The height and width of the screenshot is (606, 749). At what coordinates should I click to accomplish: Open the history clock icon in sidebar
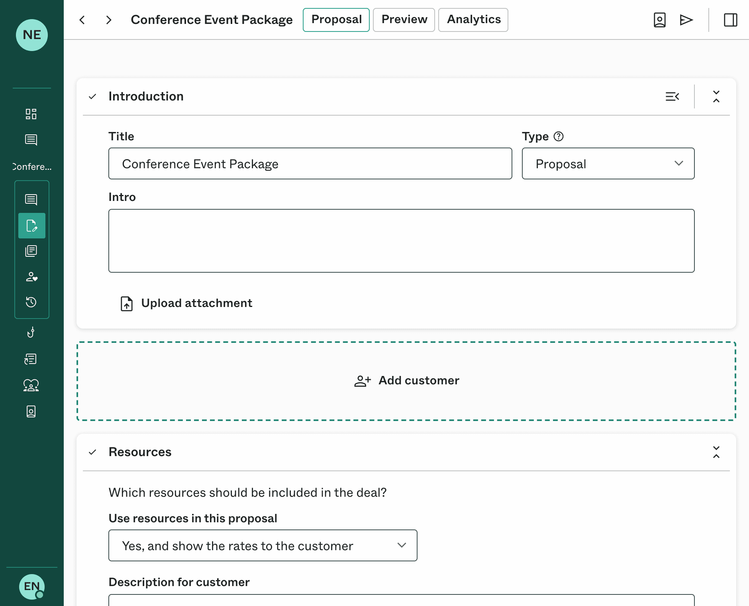(31, 302)
